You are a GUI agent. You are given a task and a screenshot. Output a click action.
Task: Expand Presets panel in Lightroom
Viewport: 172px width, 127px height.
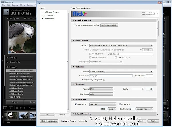point(7,57)
